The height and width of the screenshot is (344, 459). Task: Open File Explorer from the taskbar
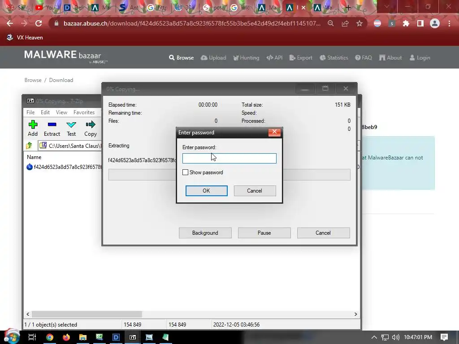tap(83, 337)
